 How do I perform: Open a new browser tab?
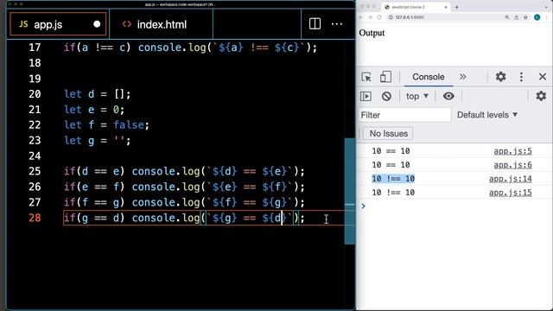click(x=457, y=7)
